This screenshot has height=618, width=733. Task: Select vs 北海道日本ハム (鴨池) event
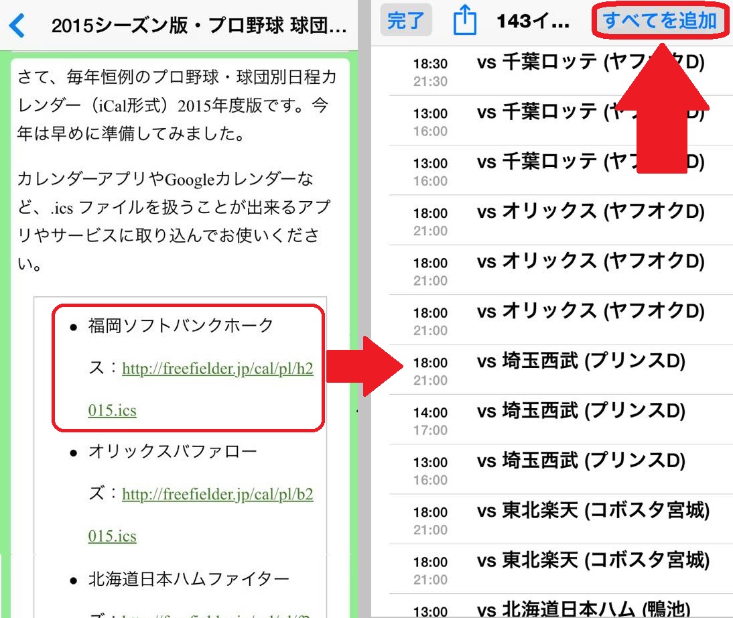point(561,607)
